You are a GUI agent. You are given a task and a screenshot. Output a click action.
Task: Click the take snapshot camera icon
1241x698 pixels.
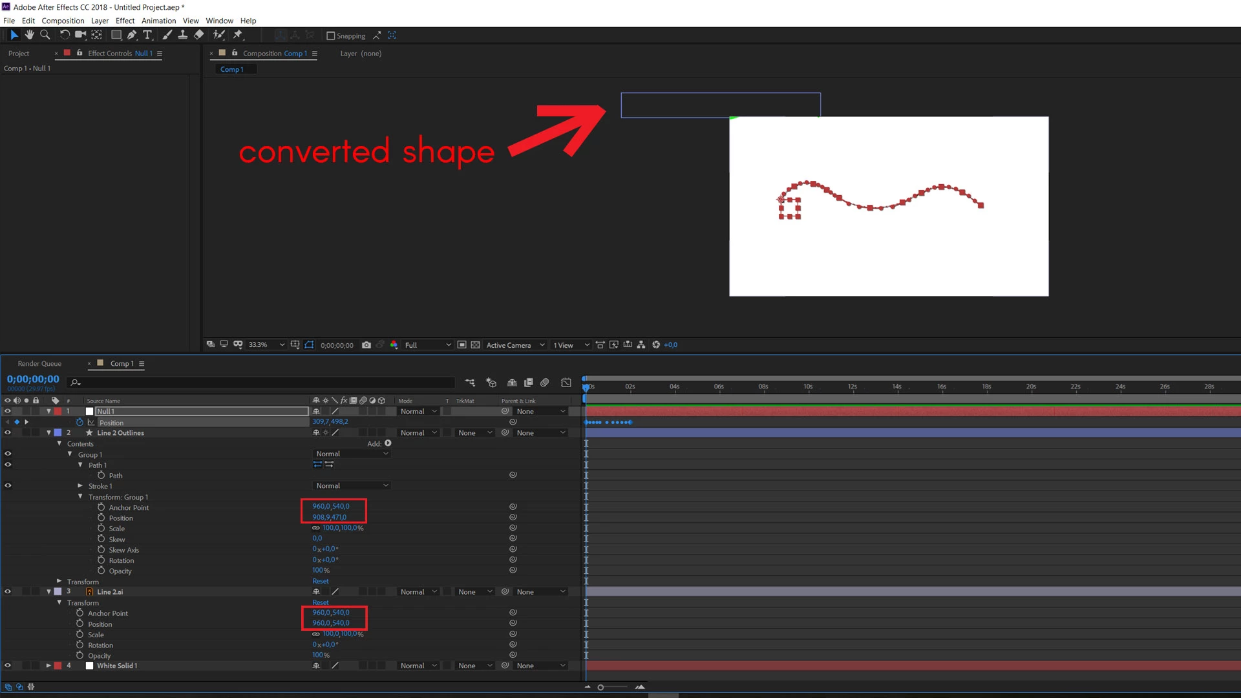[x=366, y=345]
